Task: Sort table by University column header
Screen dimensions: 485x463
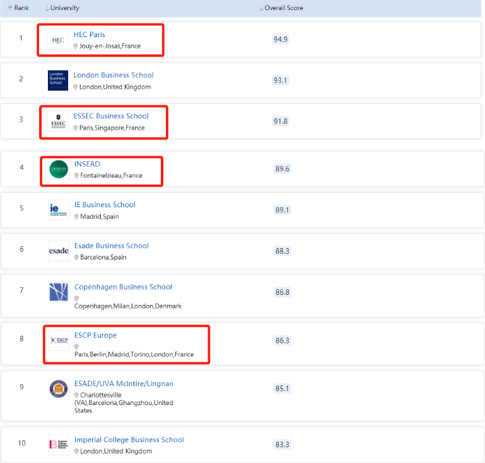Action: 62,8
